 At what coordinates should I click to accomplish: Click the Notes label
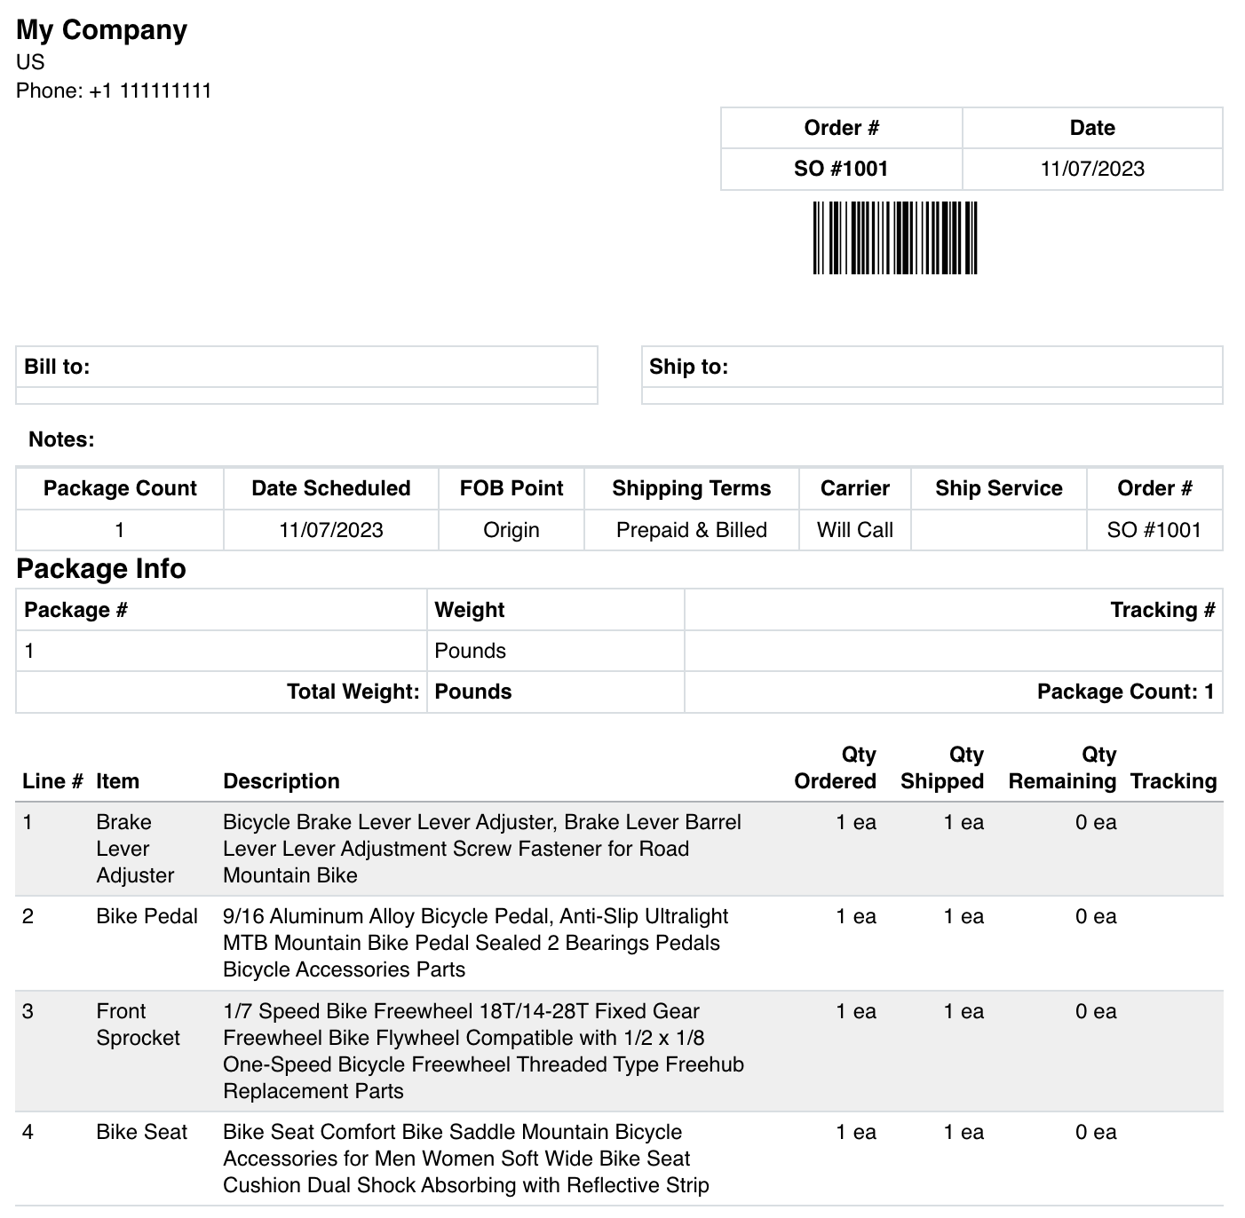(61, 439)
